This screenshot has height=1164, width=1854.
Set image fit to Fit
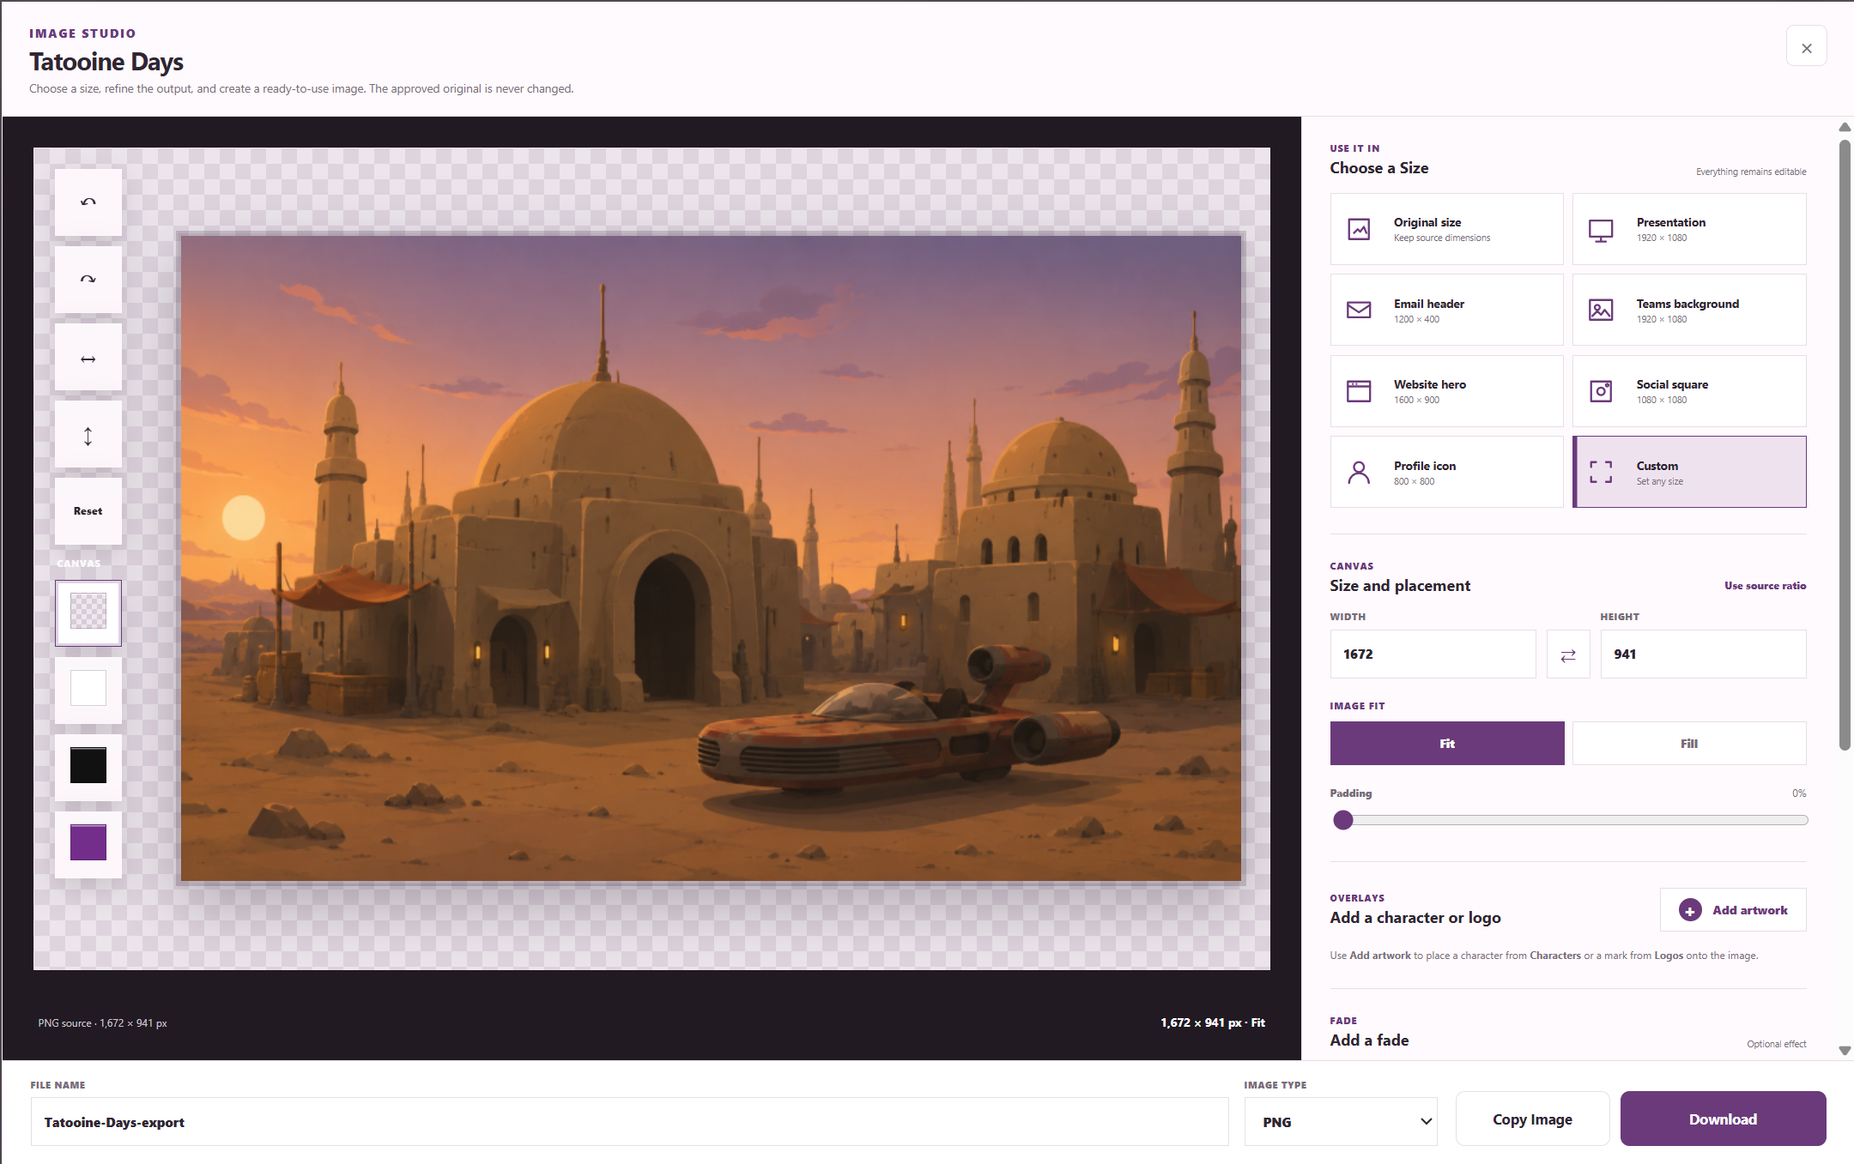click(x=1447, y=744)
